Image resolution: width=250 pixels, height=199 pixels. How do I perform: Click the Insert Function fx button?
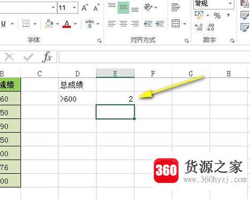47,57
